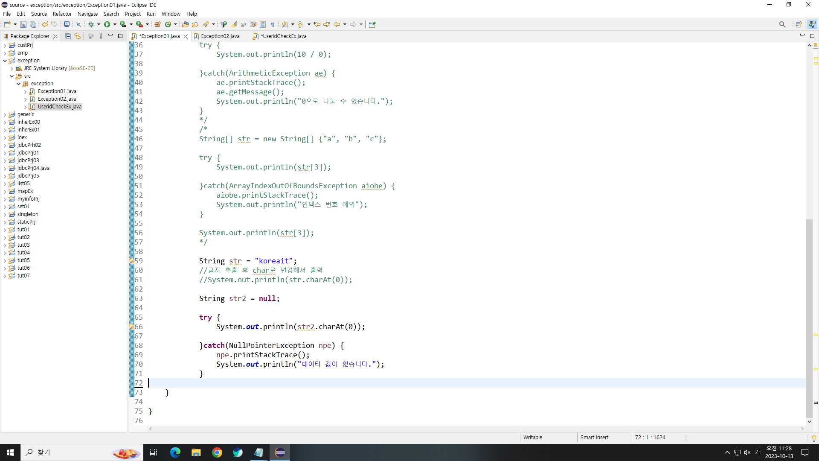The width and height of the screenshot is (819, 461).
Task: Click the toolbar search magnifier icon
Action: pos(782,24)
